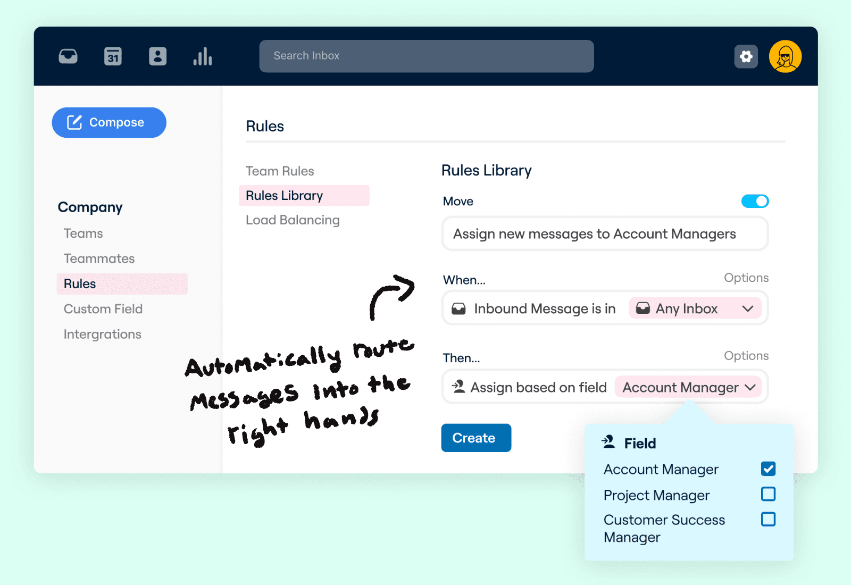The width and height of the screenshot is (851, 585).
Task: Expand the Account Manager field dropdown
Action: click(x=689, y=387)
